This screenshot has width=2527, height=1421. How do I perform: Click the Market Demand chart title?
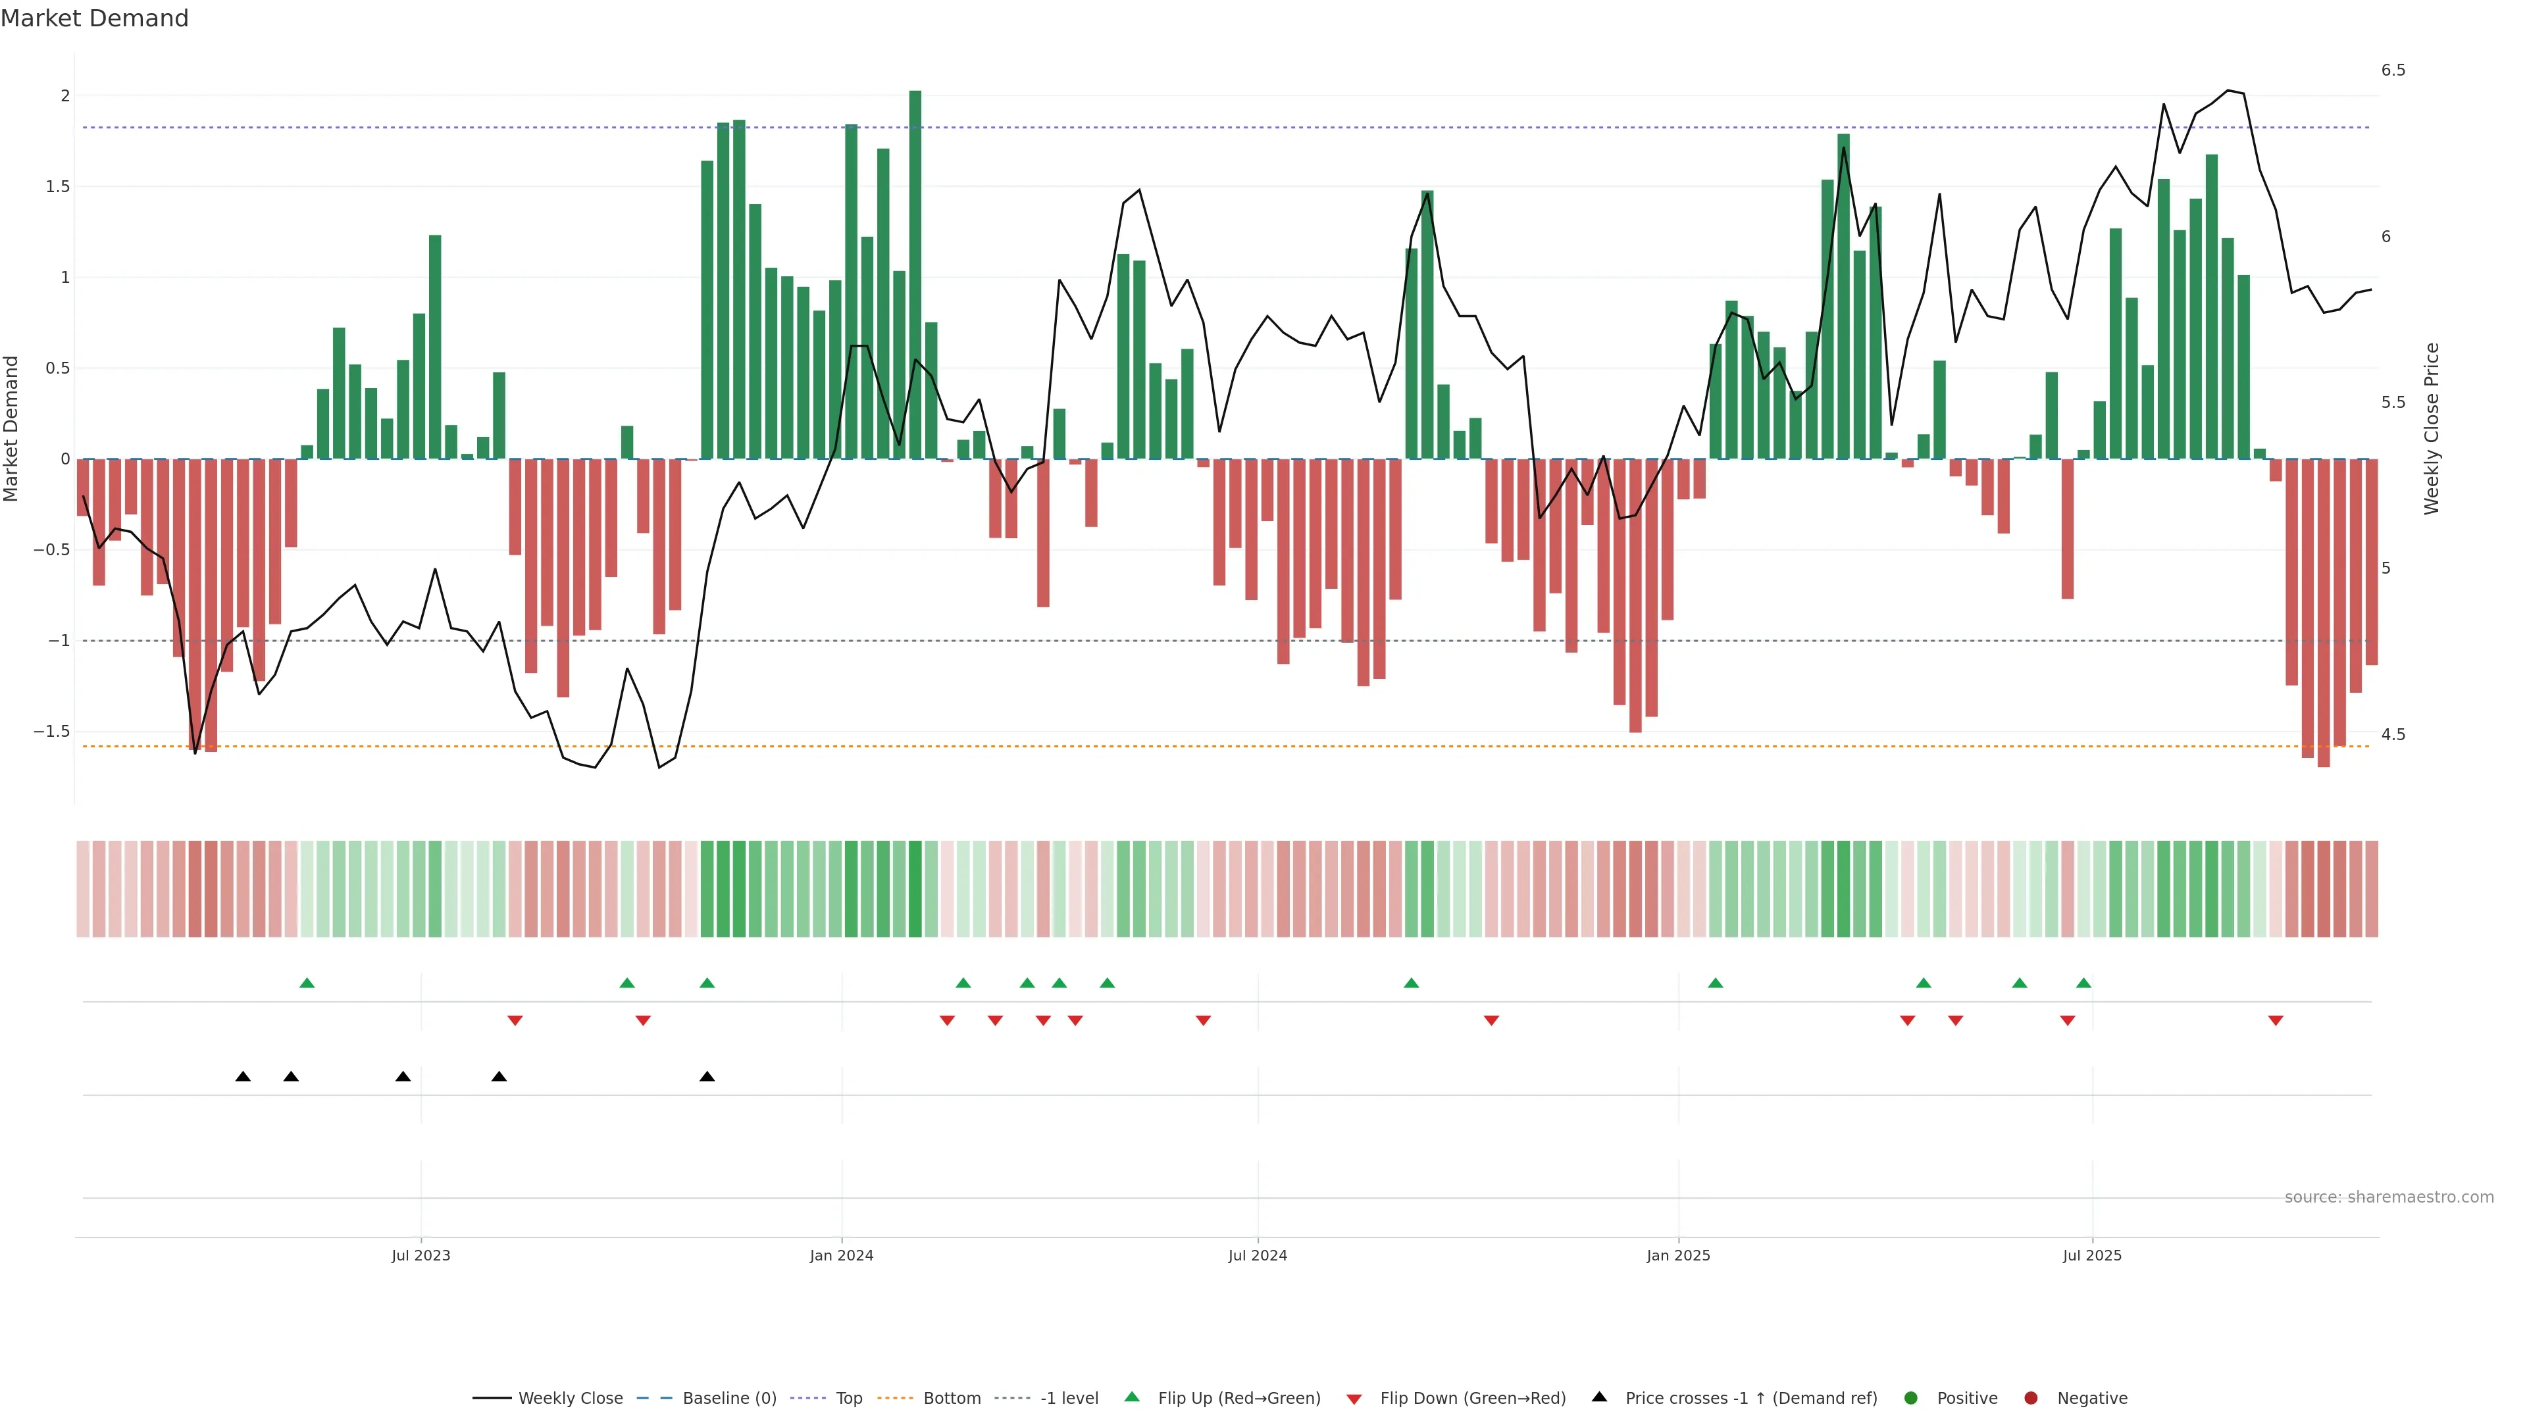[94, 18]
